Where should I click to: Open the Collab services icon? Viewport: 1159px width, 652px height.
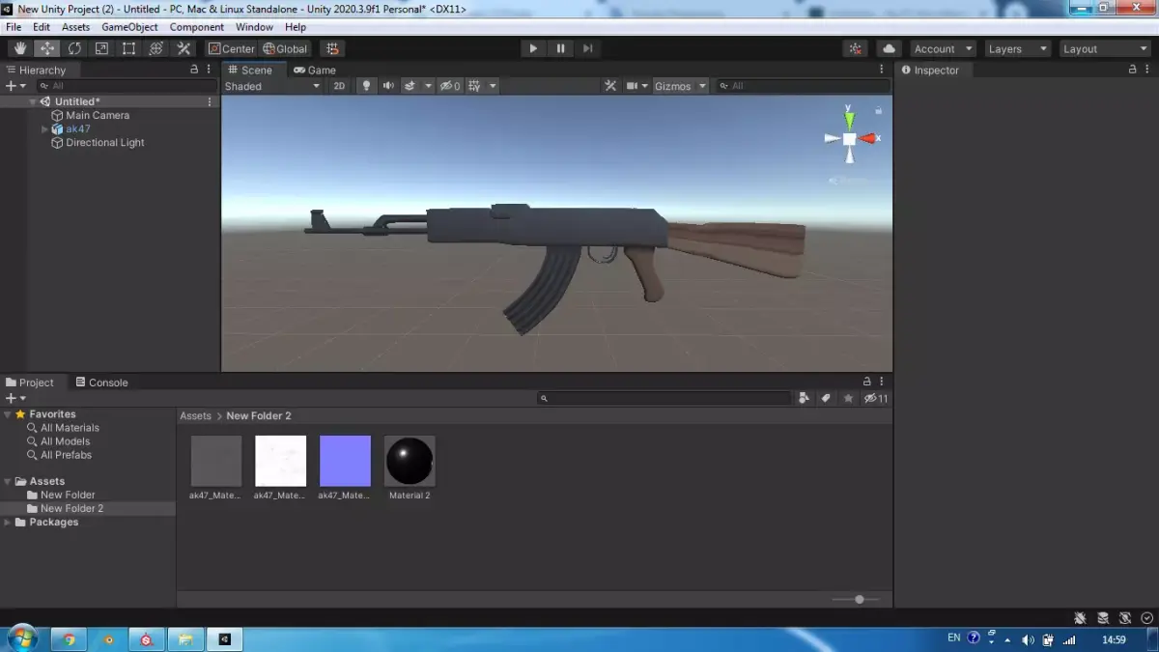point(856,48)
